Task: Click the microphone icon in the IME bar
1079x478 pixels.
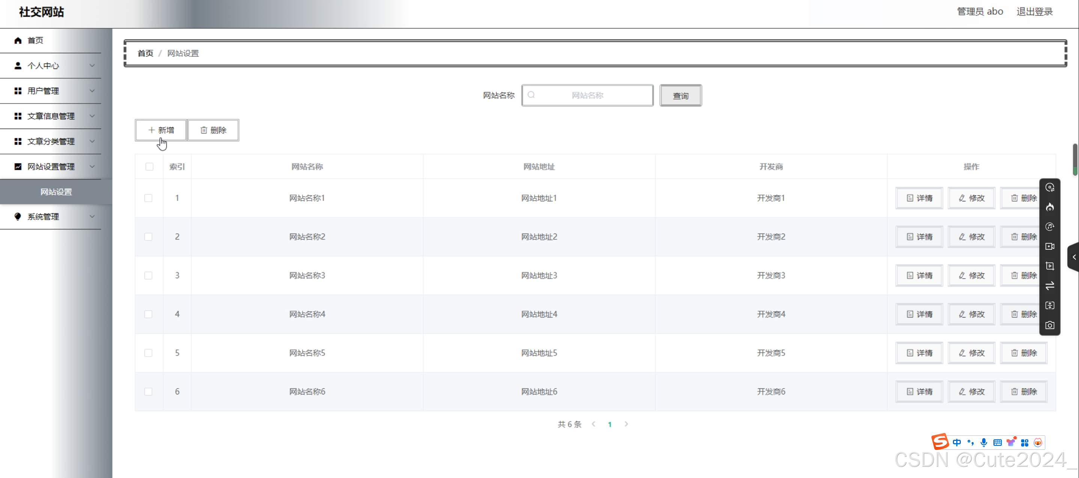Action: point(984,442)
